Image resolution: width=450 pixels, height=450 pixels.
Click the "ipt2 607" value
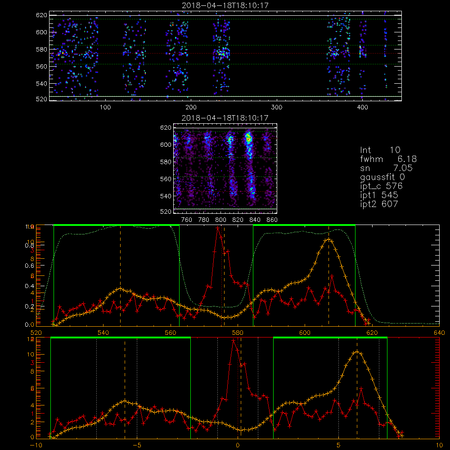379,204
